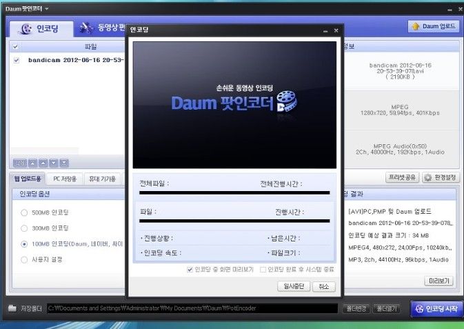Open the 인코딩 tab with film reel icon
464x329 pixels.
41,29
